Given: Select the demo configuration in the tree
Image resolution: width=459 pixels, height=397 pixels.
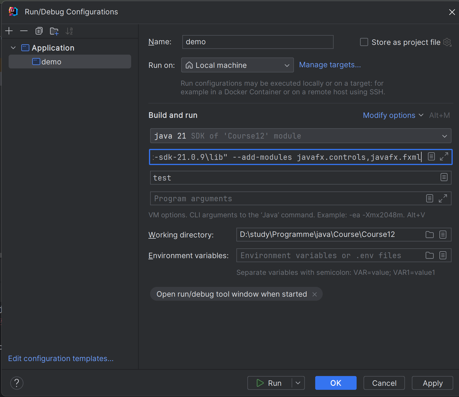Looking at the screenshot, I should [x=70, y=62].
